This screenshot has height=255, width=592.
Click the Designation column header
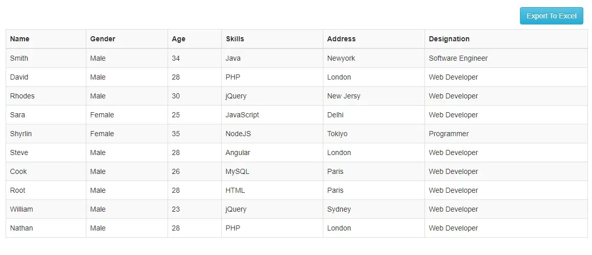tap(449, 39)
